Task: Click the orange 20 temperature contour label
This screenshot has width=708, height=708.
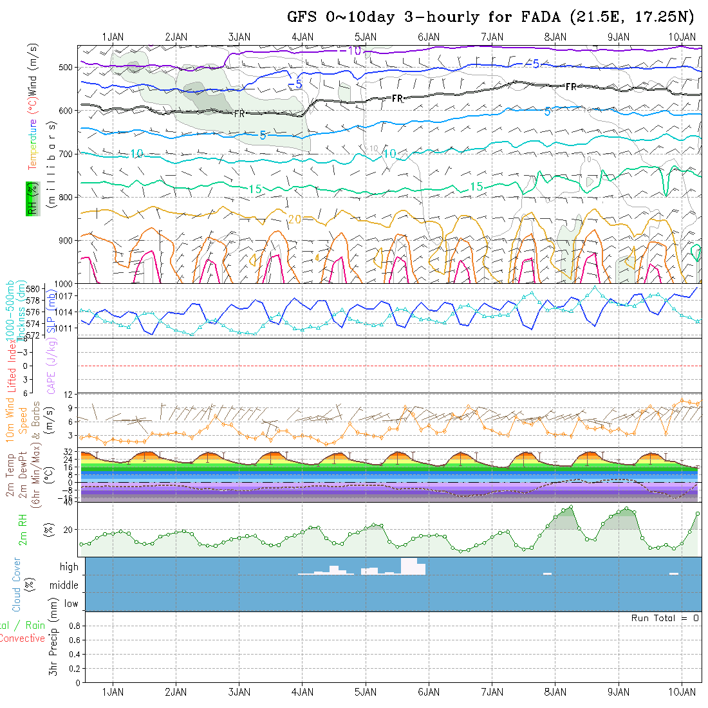Action: click(x=294, y=219)
